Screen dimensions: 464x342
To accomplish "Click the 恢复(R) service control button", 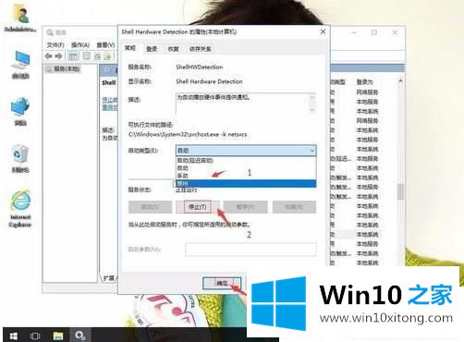I will click(294, 207).
